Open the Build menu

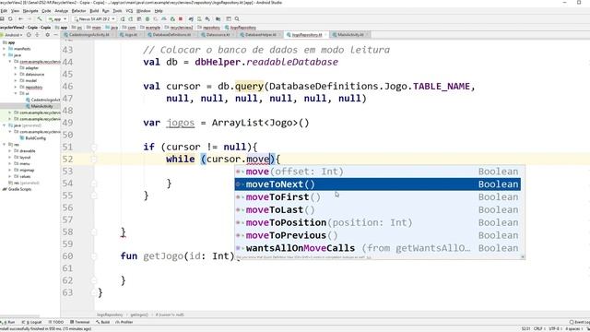94,11
